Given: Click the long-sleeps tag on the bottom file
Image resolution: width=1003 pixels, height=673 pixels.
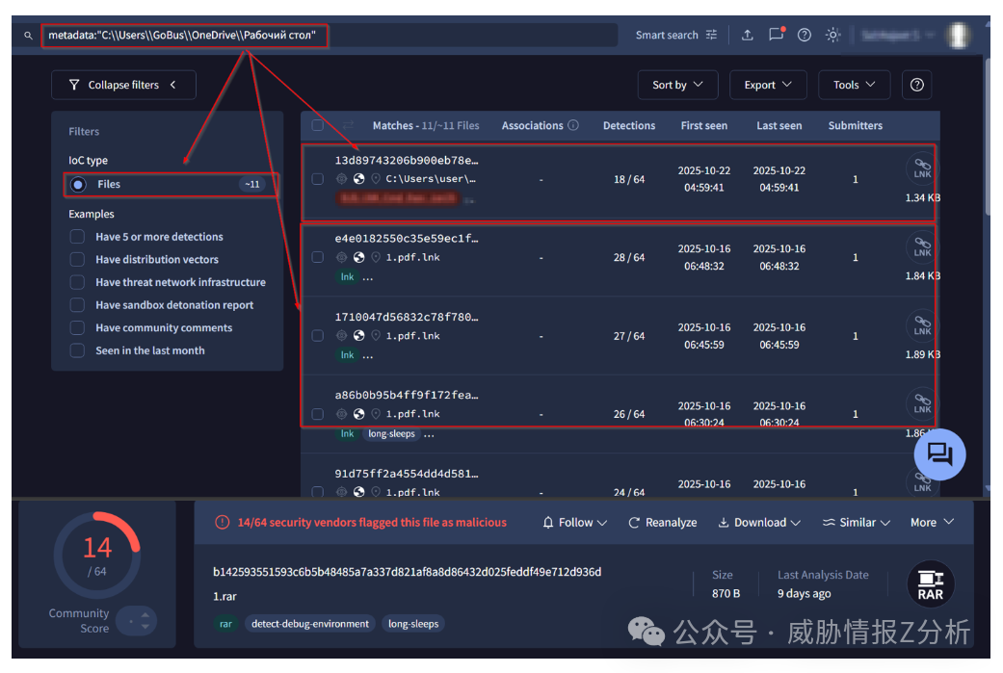Looking at the screenshot, I should coord(413,624).
